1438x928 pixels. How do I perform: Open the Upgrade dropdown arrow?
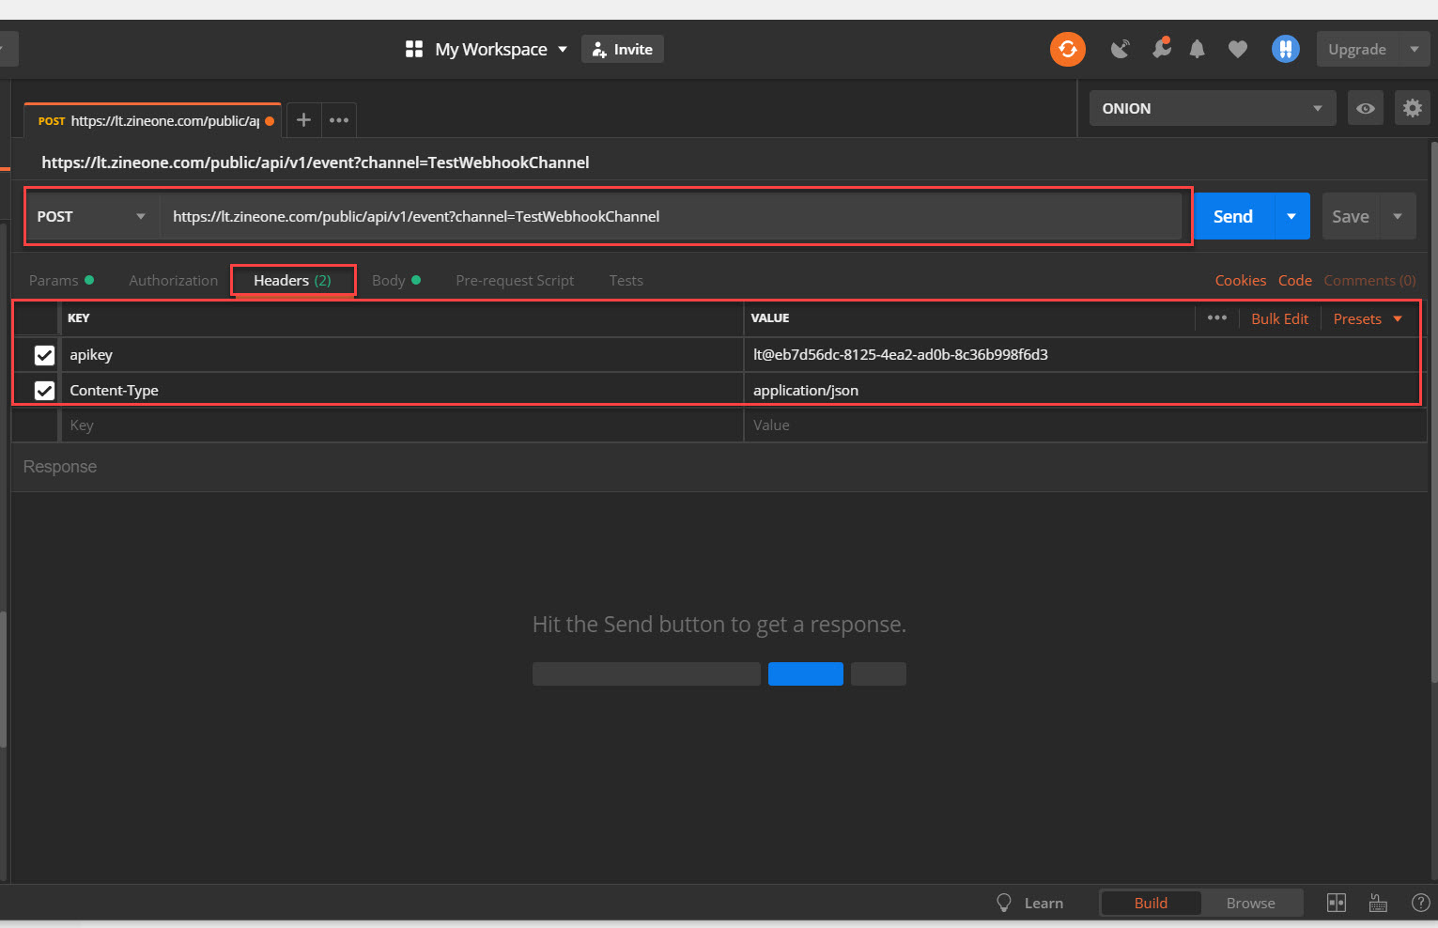click(1414, 49)
